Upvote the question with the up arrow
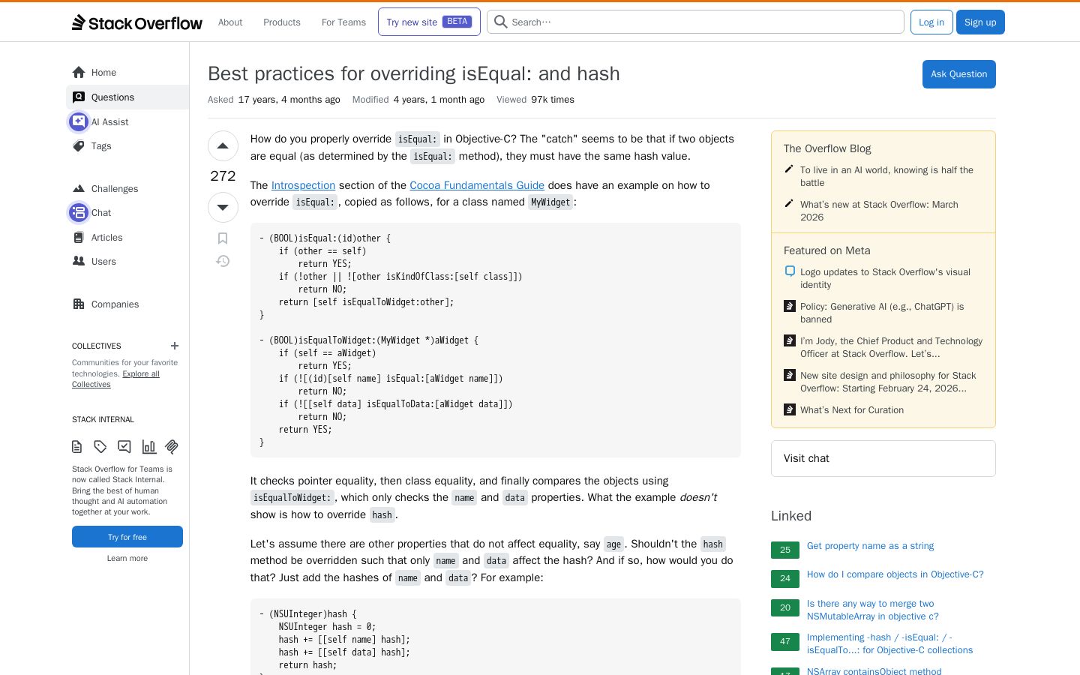 tap(223, 146)
